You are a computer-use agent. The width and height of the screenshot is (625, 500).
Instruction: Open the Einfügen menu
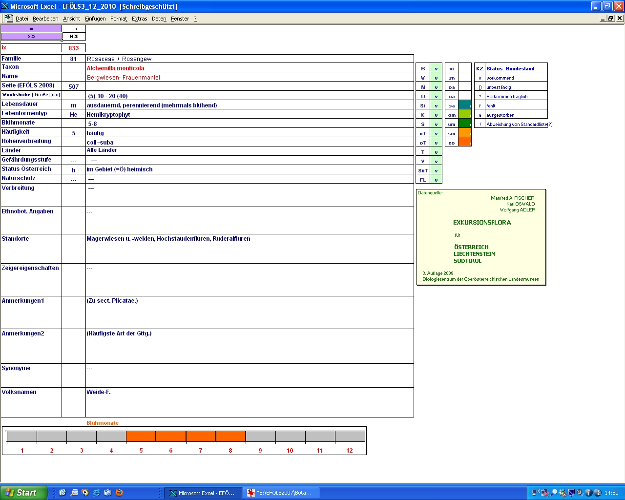95,19
